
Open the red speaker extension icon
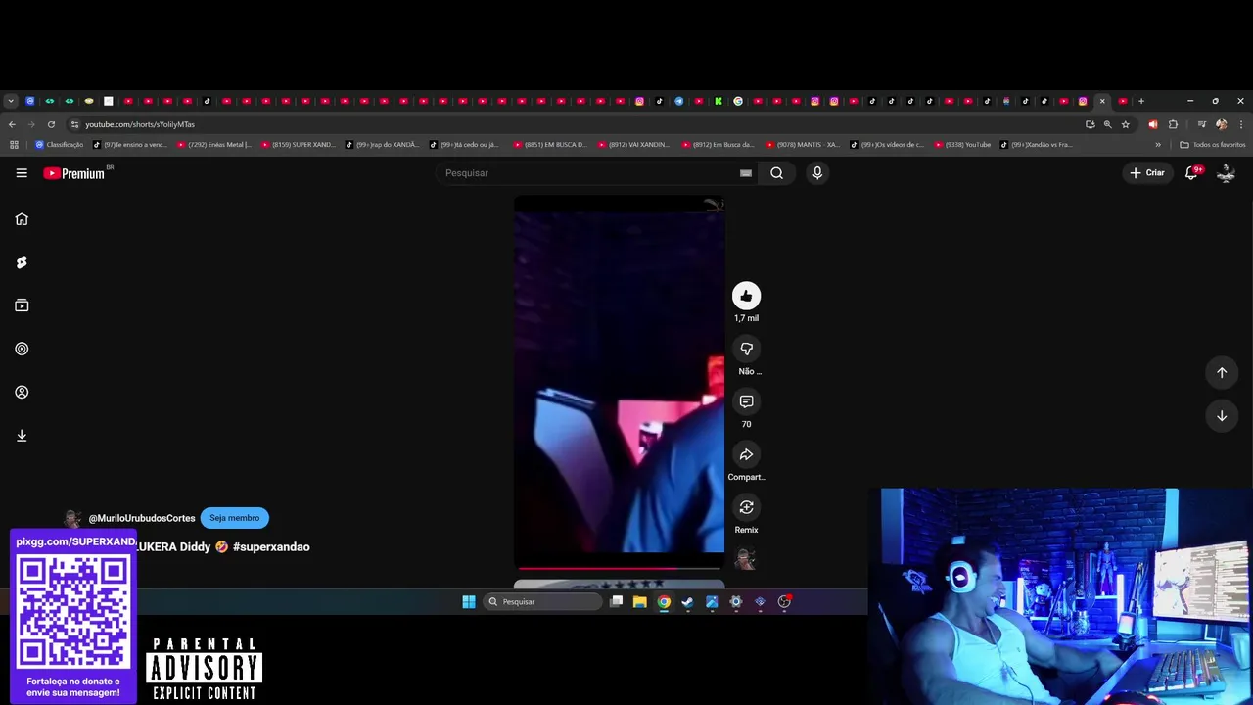[x=1152, y=124]
